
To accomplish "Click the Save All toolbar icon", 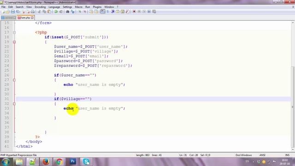I will point(18,12).
